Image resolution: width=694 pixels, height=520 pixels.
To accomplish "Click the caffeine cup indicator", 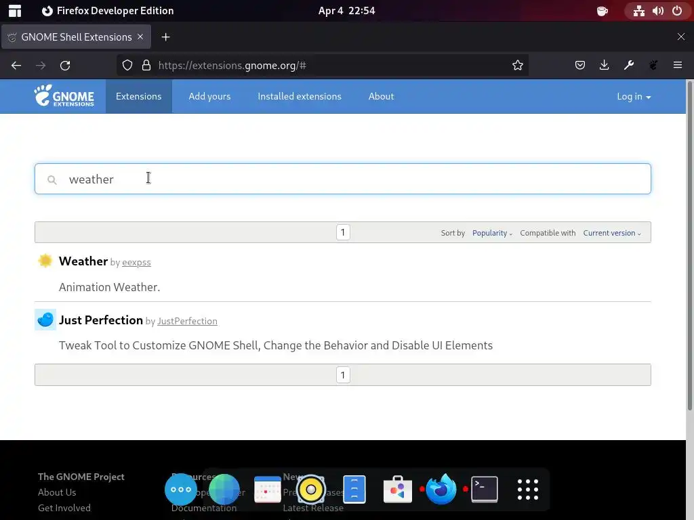I will pos(603,11).
